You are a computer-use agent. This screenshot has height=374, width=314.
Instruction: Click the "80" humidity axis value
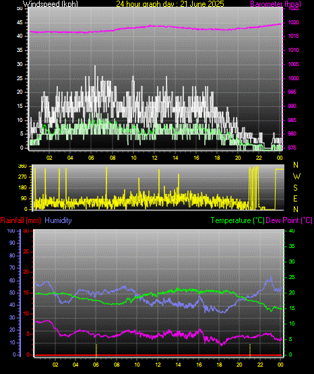(12, 255)
